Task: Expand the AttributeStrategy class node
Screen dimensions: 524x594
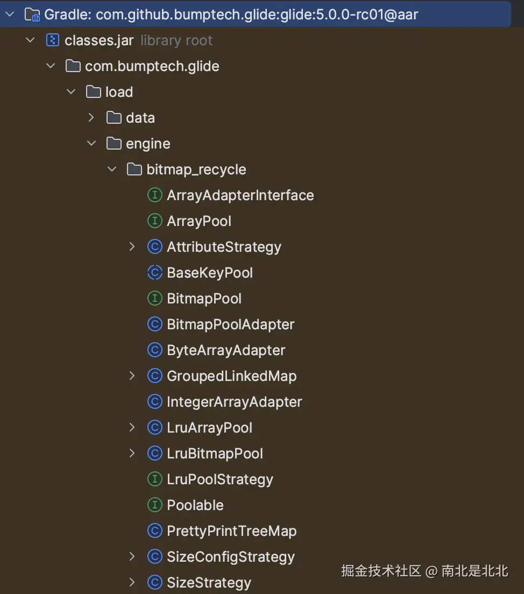Action: click(x=132, y=247)
